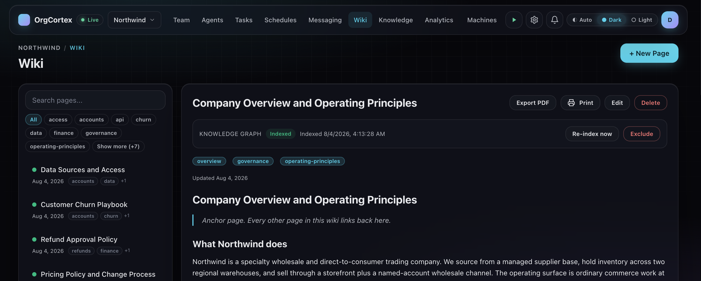Click the Export PDF button

[532, 103]
